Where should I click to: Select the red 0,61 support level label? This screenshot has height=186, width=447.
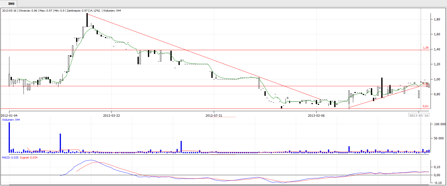coord(426,106)
